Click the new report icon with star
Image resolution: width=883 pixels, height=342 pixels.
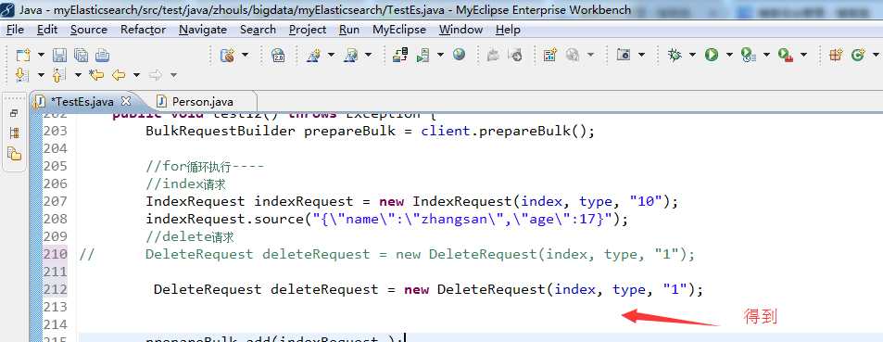[x=550, y=55]
